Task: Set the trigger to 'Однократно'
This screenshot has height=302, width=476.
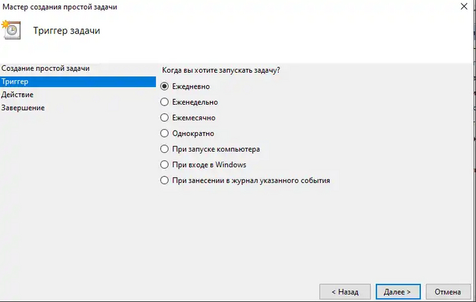Action: point(164,133)
